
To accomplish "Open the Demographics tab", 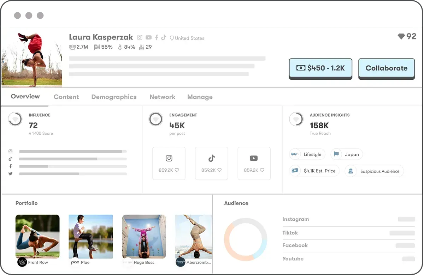I will click(x=114, y=97).
